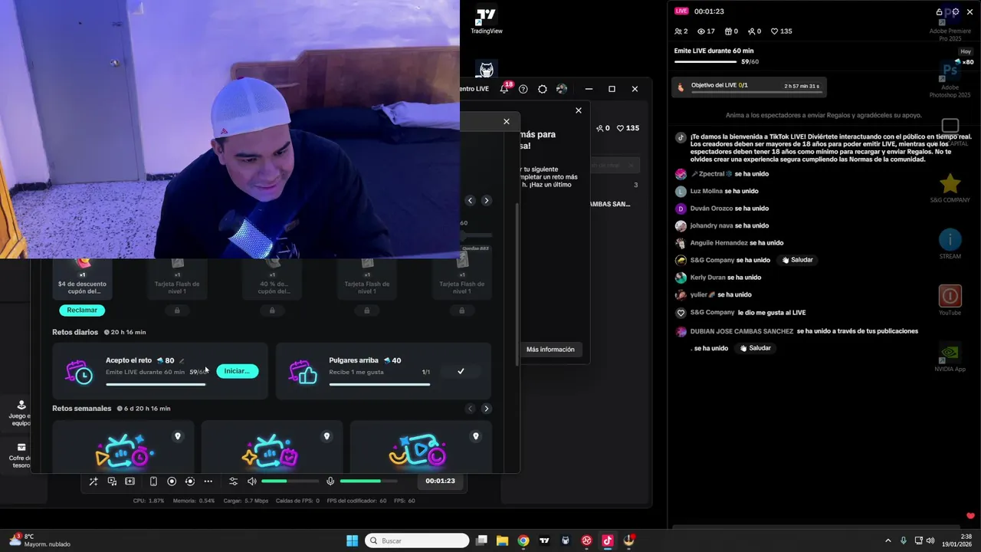This screenshot has height=552, width=981.
Task: Open chat panel settings gear
Action: pos(956,11)
